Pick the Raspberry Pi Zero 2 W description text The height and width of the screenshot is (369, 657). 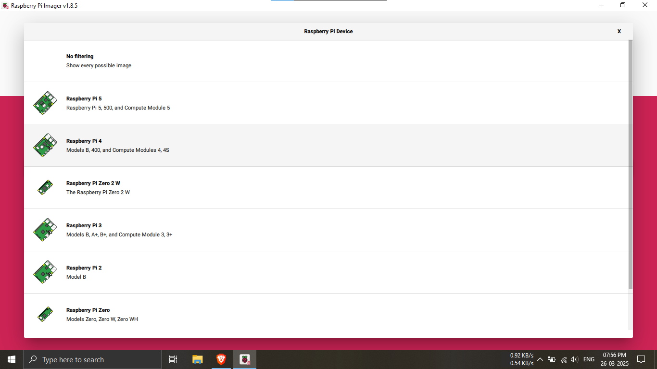click(98, 192)
